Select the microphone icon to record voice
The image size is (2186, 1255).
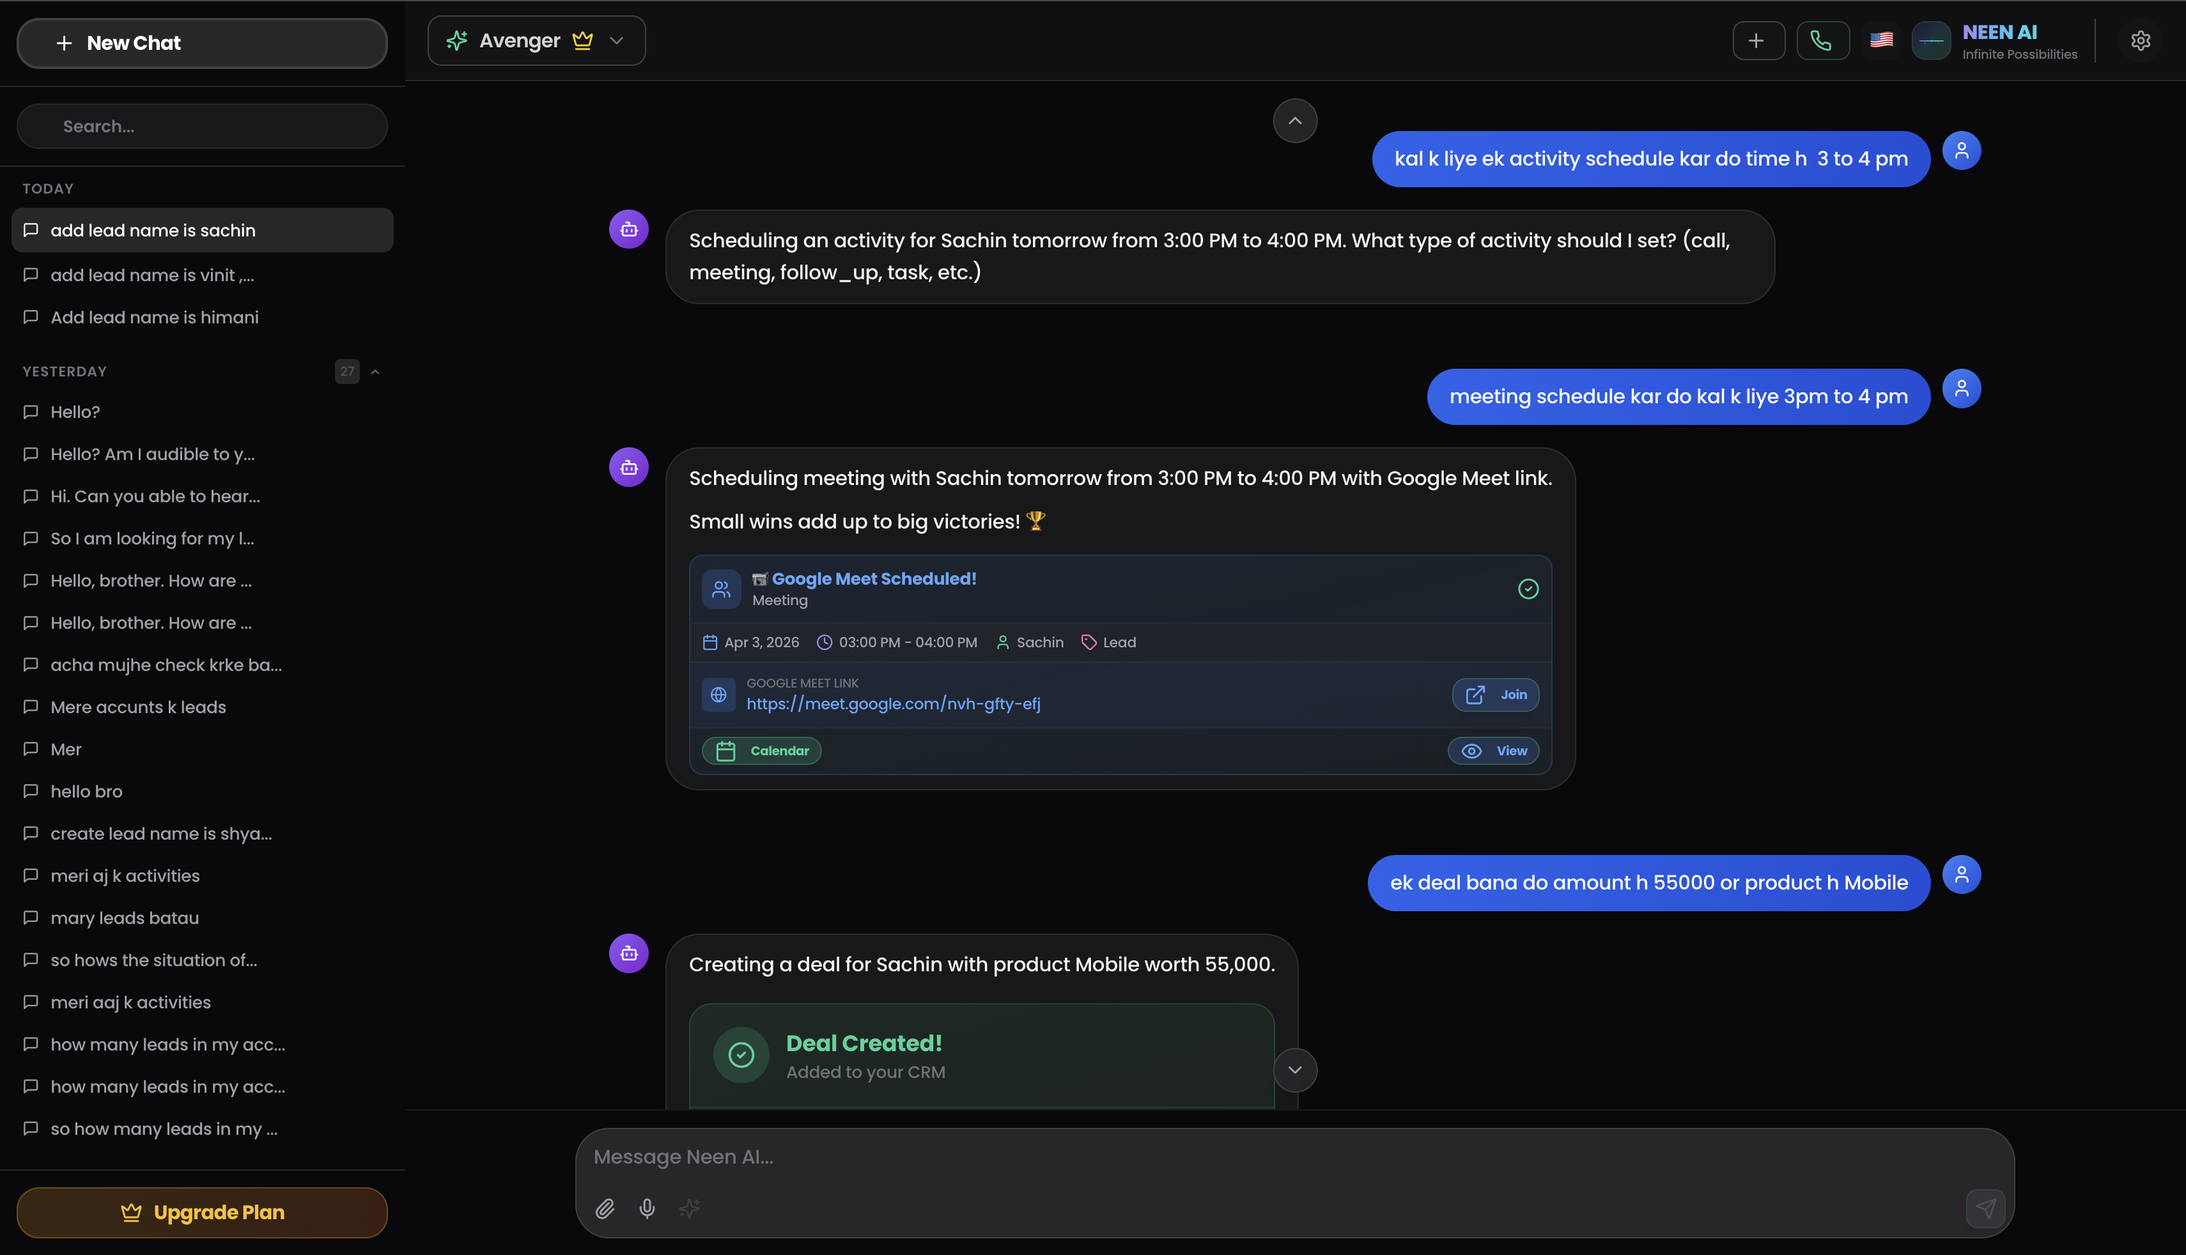(x=647, y=1208)
